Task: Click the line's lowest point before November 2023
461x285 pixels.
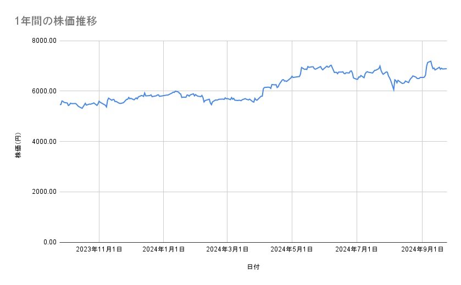Action: [82, 108]
